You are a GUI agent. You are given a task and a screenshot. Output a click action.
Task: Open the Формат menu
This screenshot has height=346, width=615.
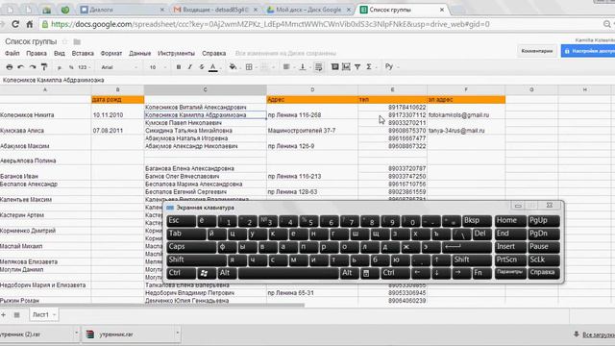click(111, 54)
